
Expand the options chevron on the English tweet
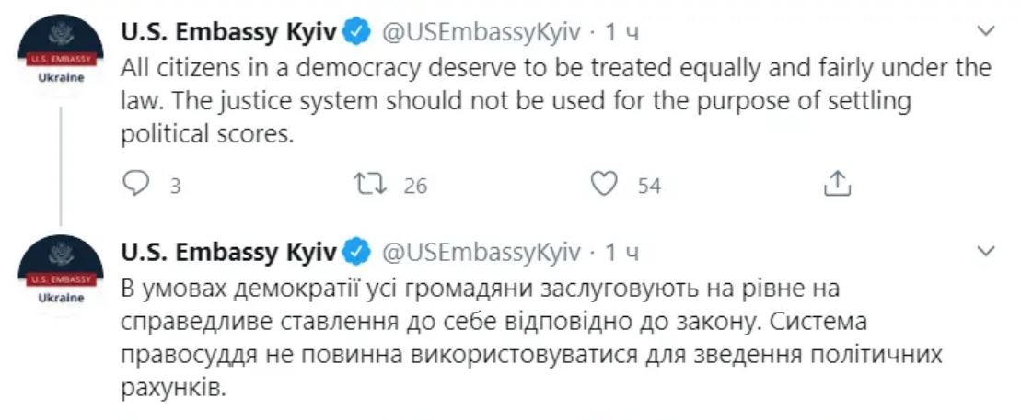(985, 32)
